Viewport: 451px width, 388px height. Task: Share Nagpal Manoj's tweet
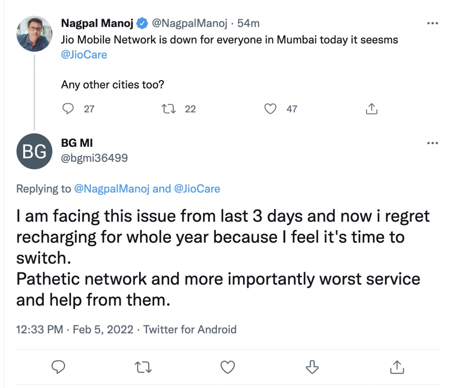point(371,109)
